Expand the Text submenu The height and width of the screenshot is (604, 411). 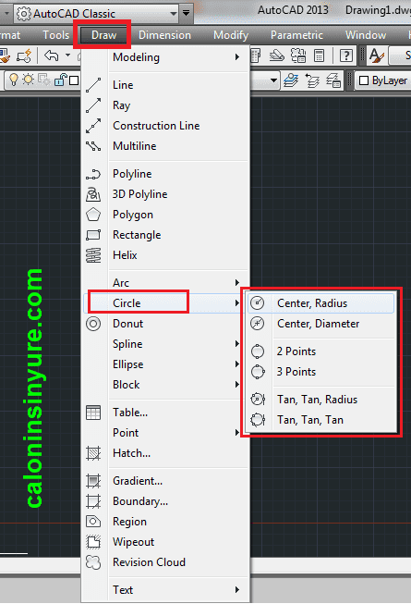pos(165,590)
